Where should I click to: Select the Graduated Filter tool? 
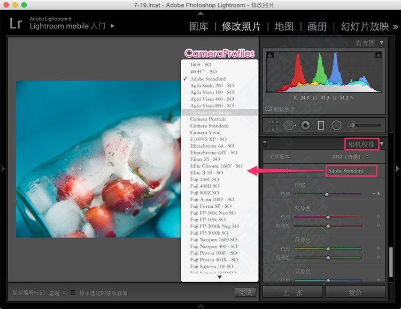[x=321, y=125]
